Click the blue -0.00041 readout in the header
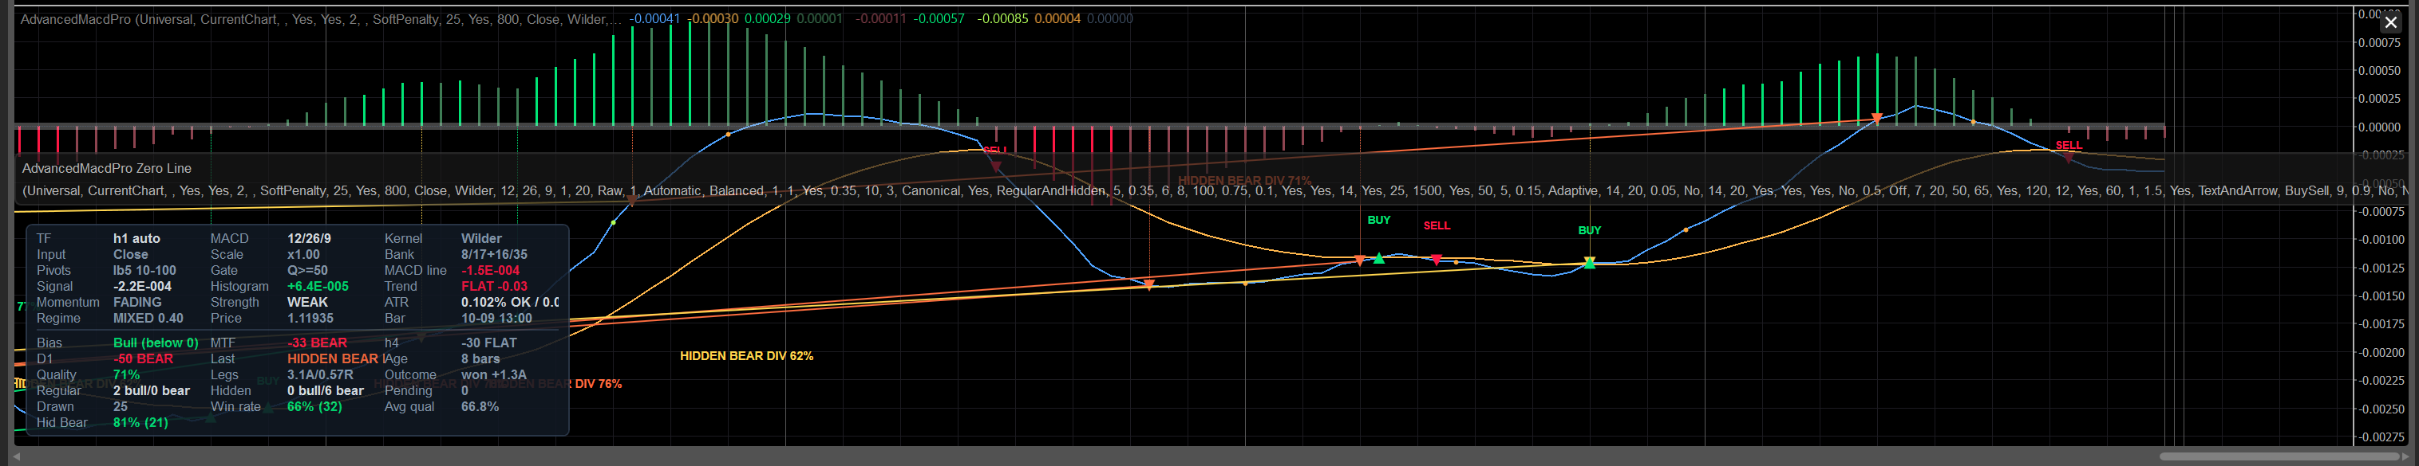Viewport: 2419px width, 466px height. click(x=654, y=19)
